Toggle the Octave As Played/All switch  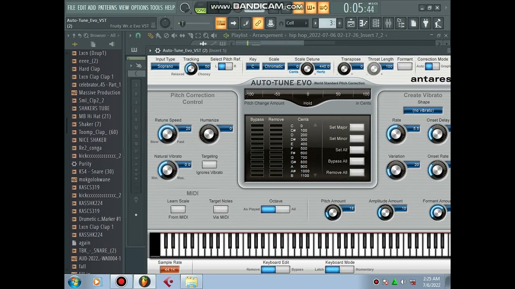coord(275,209)
